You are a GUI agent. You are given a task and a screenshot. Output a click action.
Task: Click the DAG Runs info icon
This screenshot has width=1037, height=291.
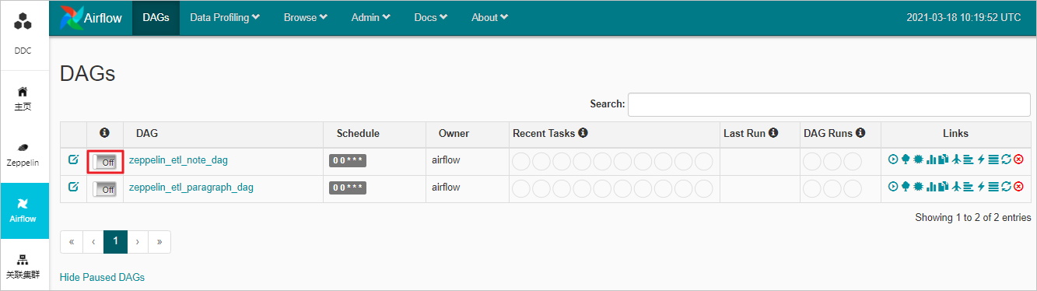point(860,133)
